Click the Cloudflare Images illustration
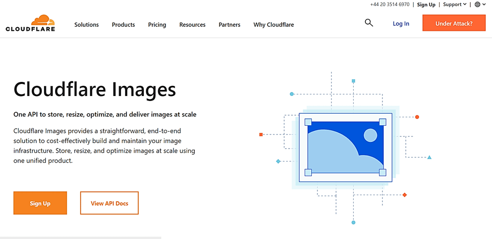The width and height of the screenshot is (492, 239). (345, 148)
